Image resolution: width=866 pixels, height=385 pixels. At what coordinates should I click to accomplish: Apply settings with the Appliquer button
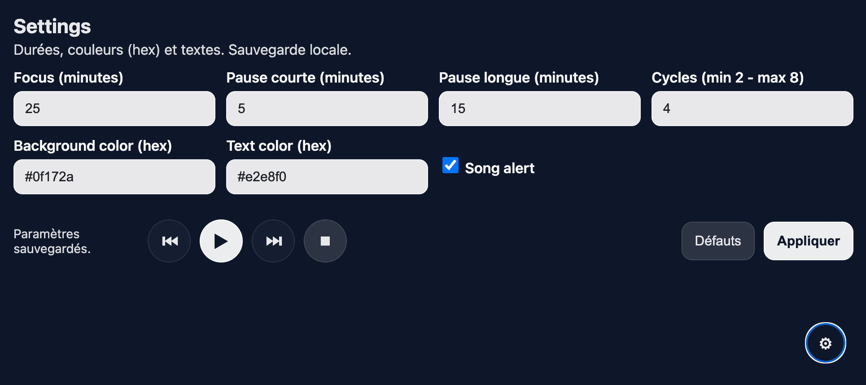[808, 241]
